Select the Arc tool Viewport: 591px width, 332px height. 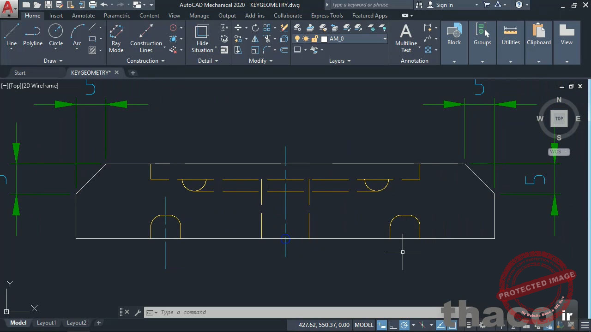click(x=77, y=36)
